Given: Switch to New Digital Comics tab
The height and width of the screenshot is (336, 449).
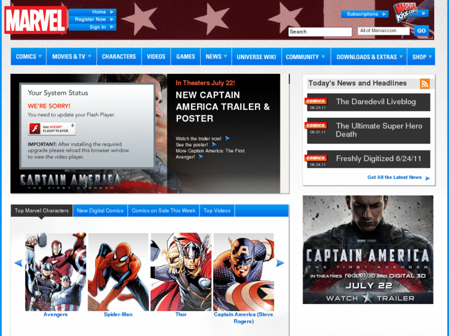Looking at the screenshot, I should (100, 211).
